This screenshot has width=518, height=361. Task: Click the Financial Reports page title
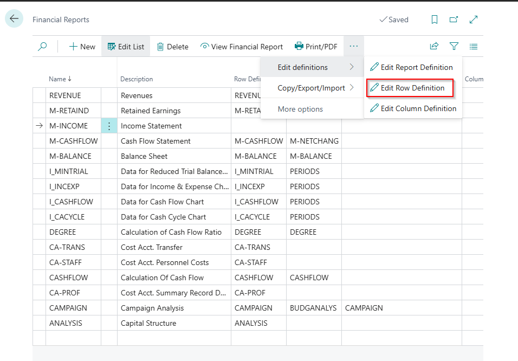pos(61,20)
